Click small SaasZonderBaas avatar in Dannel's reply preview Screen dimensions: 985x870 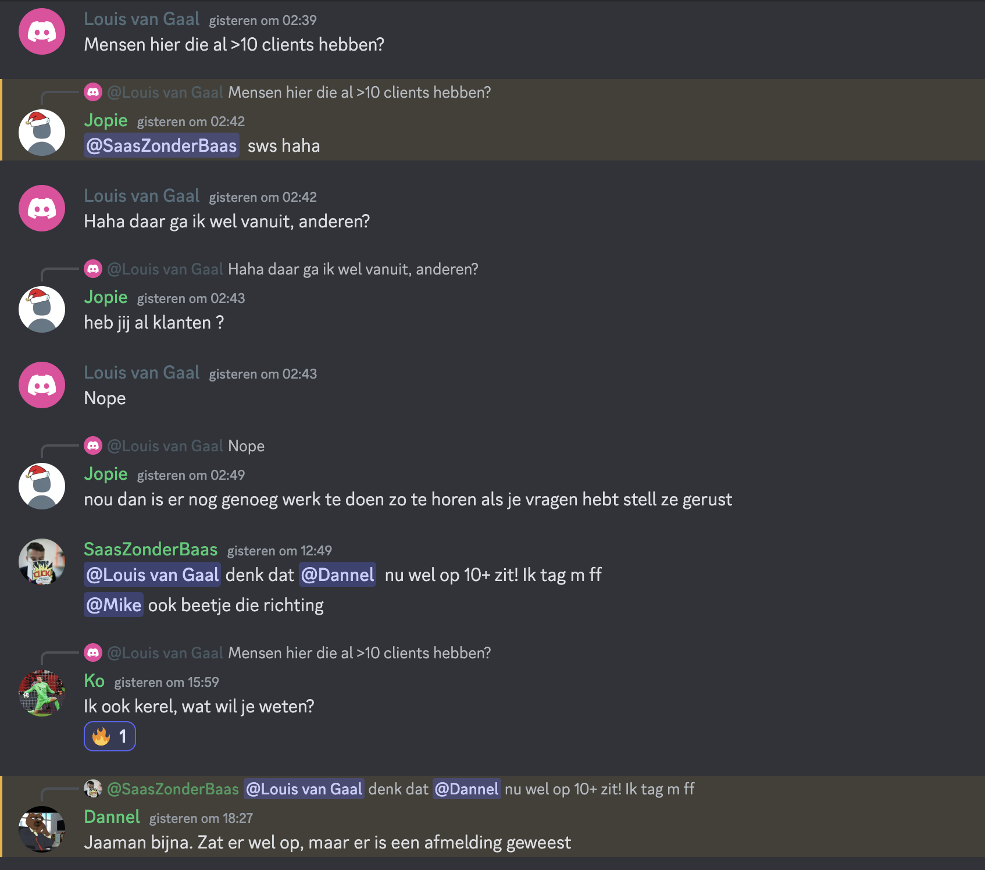click(x=93, y=789)
